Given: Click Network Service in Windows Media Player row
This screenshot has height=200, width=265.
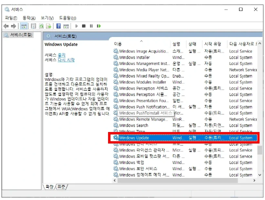Looking at the screenshot, I should 243,69.
